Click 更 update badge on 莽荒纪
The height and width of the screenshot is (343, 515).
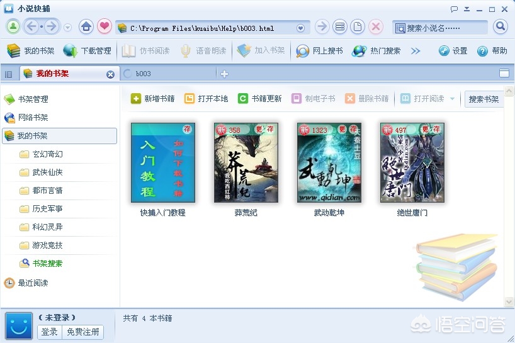point(259,129)
